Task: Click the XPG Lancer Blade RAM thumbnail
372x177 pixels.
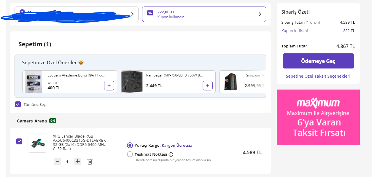Action: [37, 143]
